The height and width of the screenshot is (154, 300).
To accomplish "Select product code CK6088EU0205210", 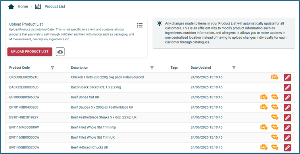I will pyautogui.click(x=24, y=77).
